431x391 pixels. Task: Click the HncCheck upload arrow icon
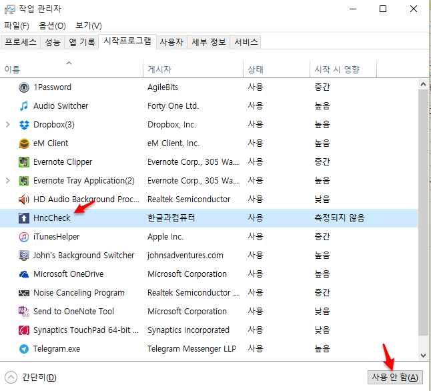point(24,218)
